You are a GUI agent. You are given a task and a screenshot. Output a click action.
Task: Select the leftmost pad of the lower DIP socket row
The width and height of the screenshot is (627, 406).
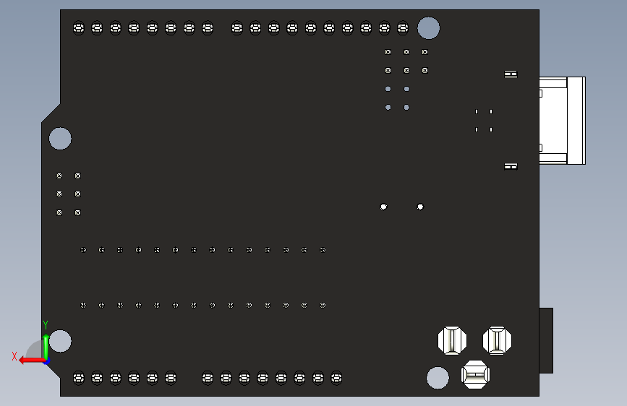83,305
